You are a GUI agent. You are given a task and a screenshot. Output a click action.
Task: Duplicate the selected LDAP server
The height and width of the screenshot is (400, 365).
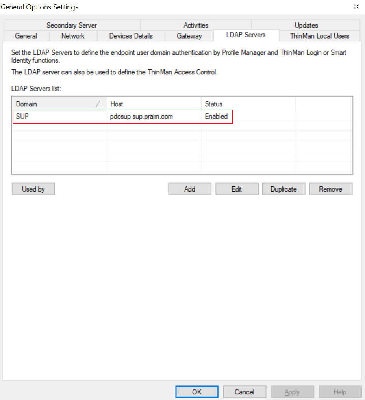(283, 189)
